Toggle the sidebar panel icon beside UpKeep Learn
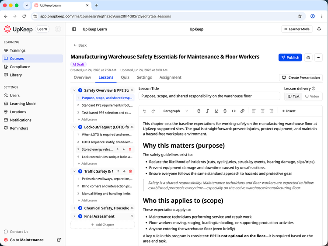The image size is (328, 246). (74, 29)
